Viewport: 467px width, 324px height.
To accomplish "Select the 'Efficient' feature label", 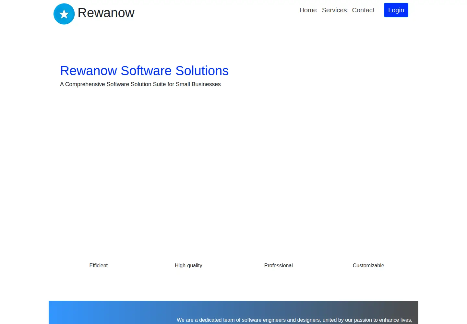I will tap(98, 265).
